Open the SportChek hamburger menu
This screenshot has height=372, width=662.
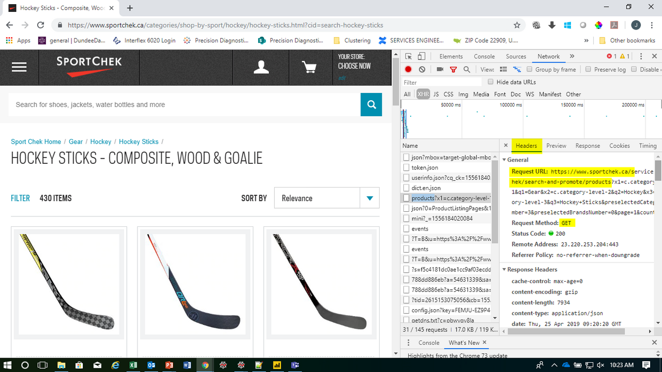19,67
